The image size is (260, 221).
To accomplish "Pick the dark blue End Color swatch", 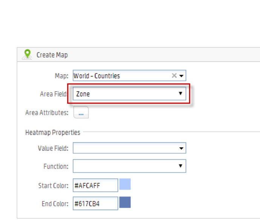I will tap(125, 203).
